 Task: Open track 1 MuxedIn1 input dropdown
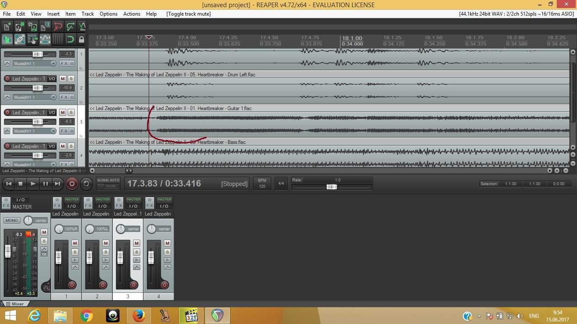point(35,64)
